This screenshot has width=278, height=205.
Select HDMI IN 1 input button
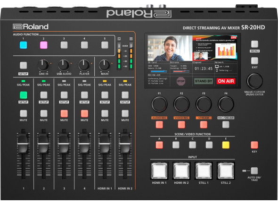[x=159, y=171]
